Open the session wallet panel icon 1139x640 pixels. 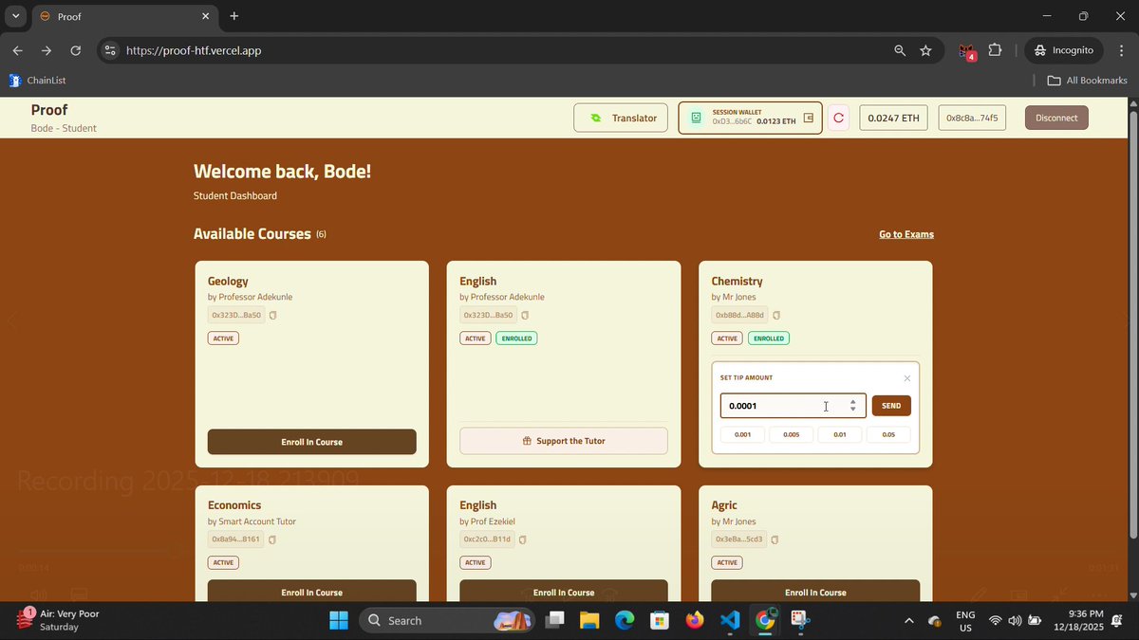click(x=809, y=119)
